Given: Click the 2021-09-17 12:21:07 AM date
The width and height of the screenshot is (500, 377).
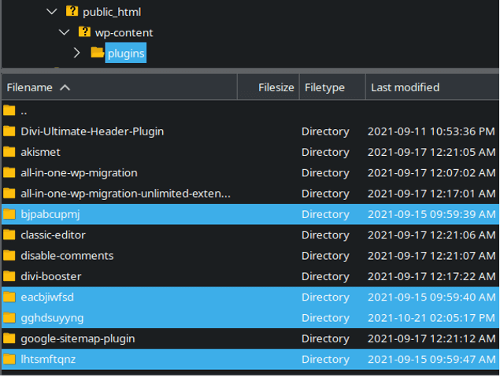Looking at the screenshot, I should [431, 256].
